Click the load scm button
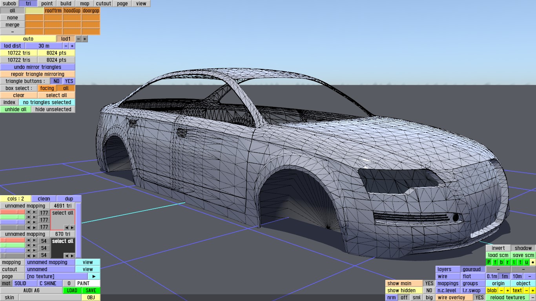This screenshot has width=536, height=301. [x=498, y=255]
